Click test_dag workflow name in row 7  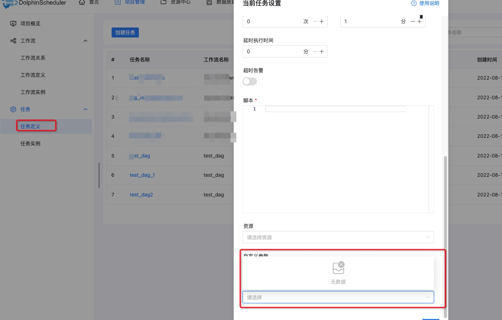(x=214, y=195)
